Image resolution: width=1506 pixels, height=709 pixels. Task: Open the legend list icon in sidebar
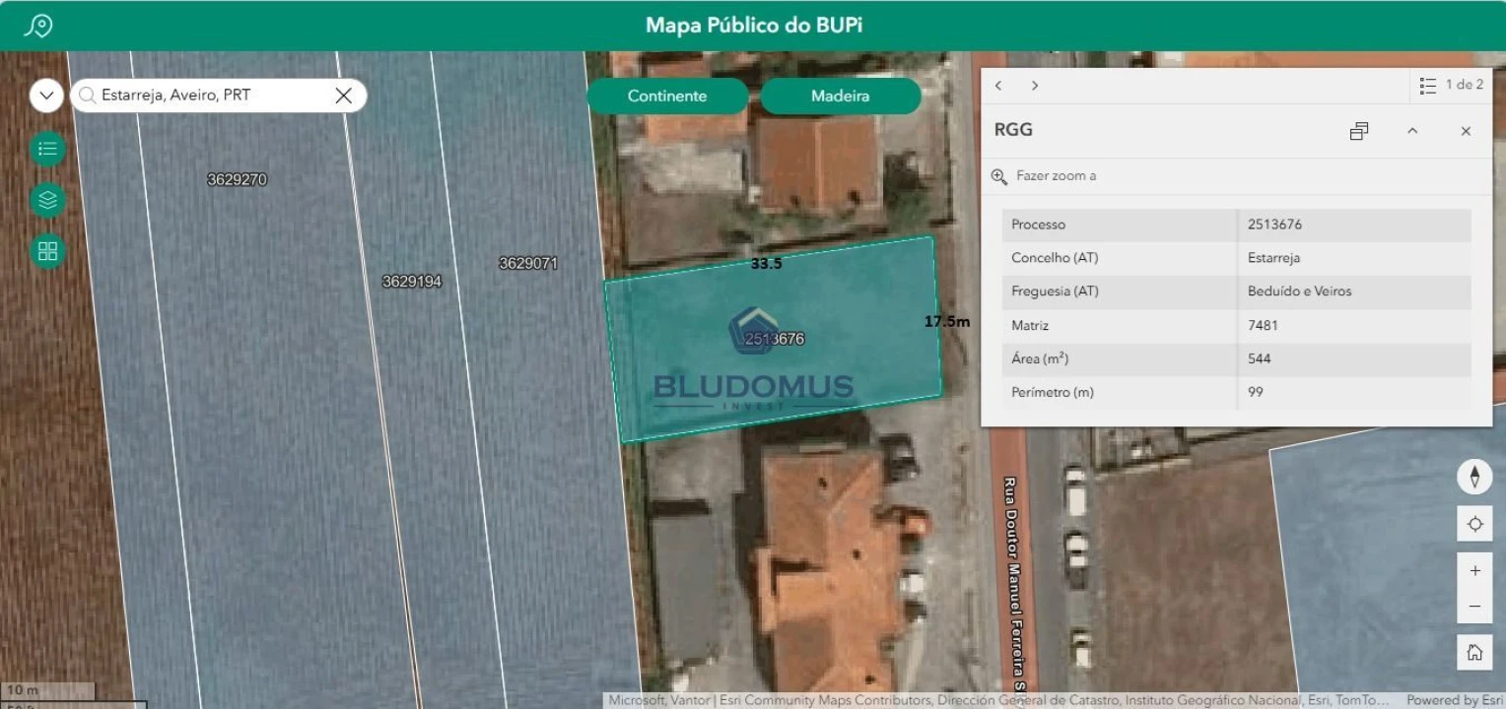tap(47, 149)
